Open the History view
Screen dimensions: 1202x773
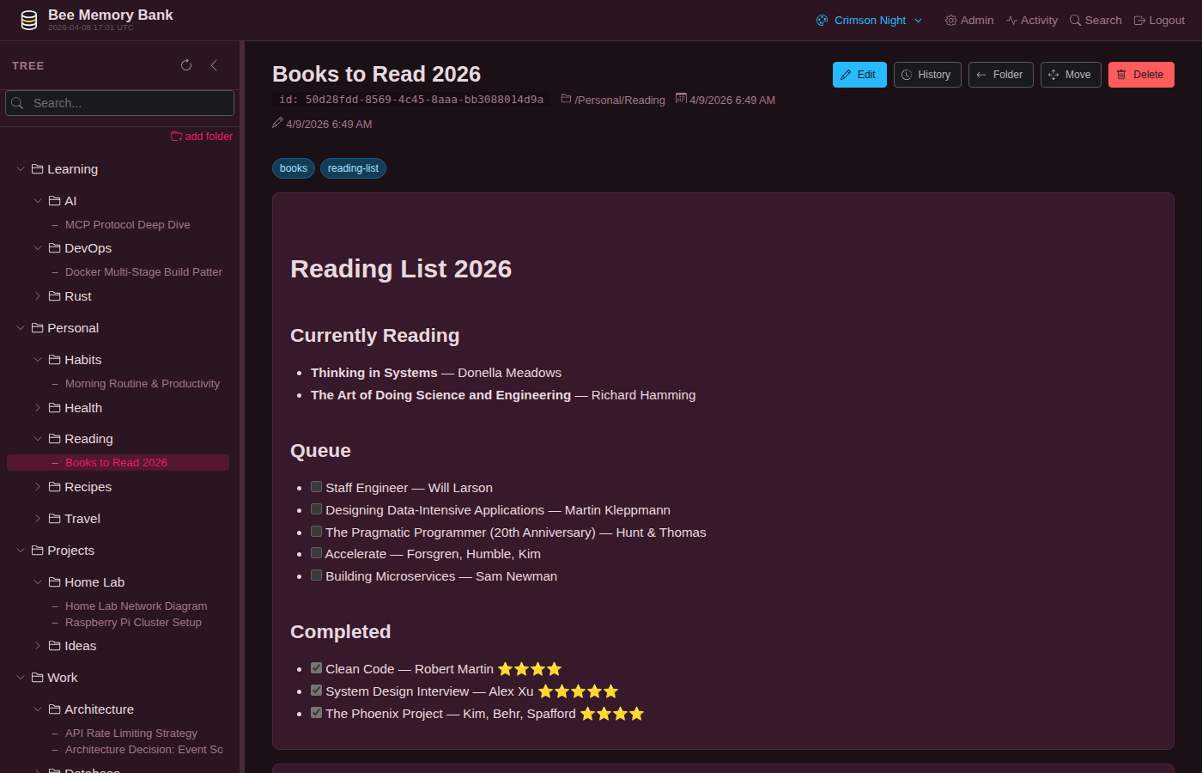click(x=927, y=75)
